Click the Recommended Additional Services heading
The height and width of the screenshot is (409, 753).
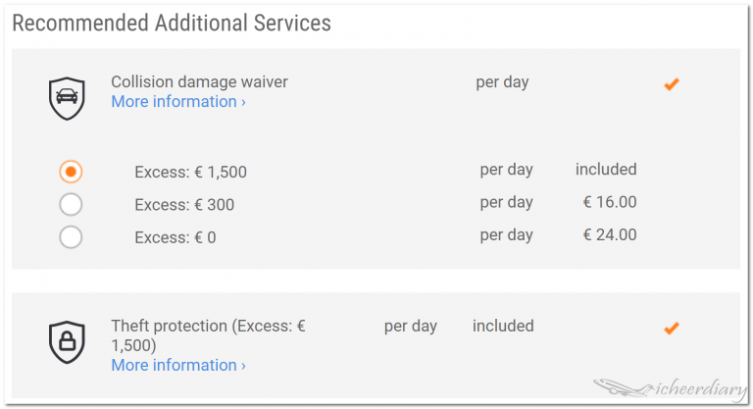[x=172, y=23]
